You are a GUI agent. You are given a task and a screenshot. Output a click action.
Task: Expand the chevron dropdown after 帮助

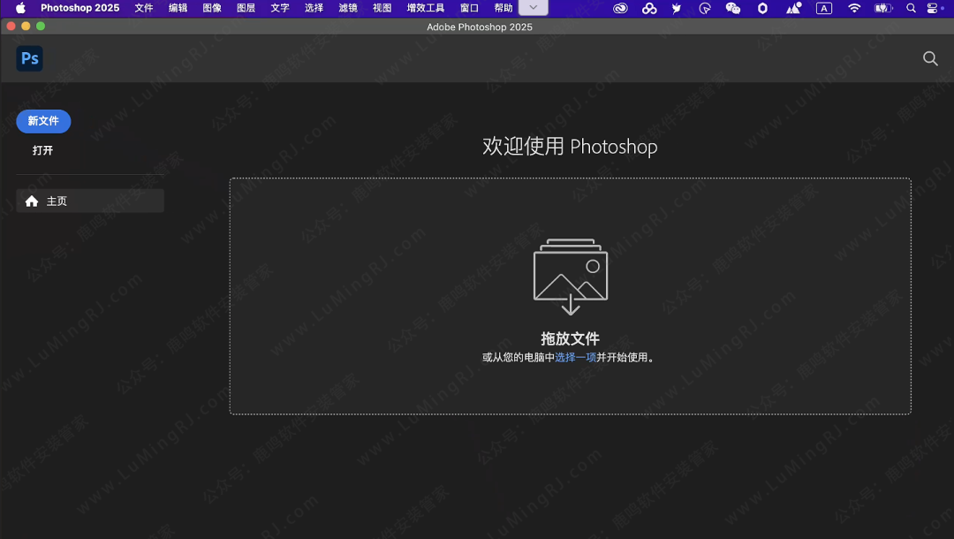(x=533, y=8)
